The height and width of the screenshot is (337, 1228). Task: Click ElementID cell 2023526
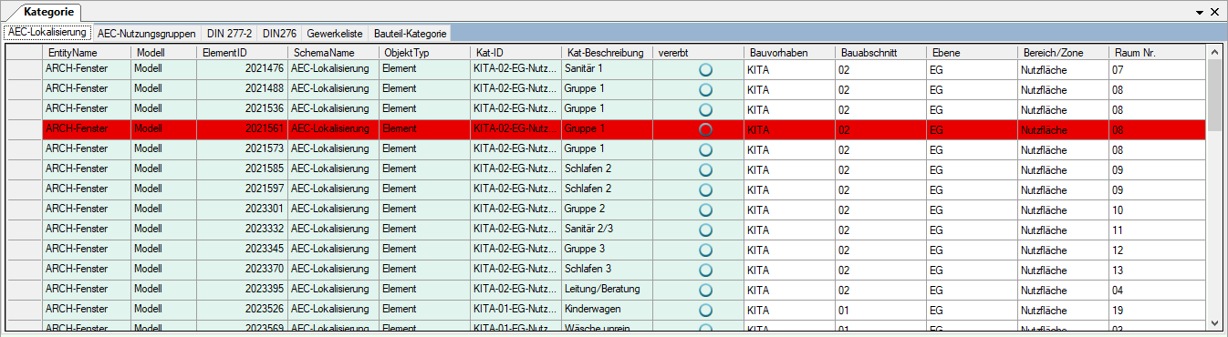coord(242,310)
